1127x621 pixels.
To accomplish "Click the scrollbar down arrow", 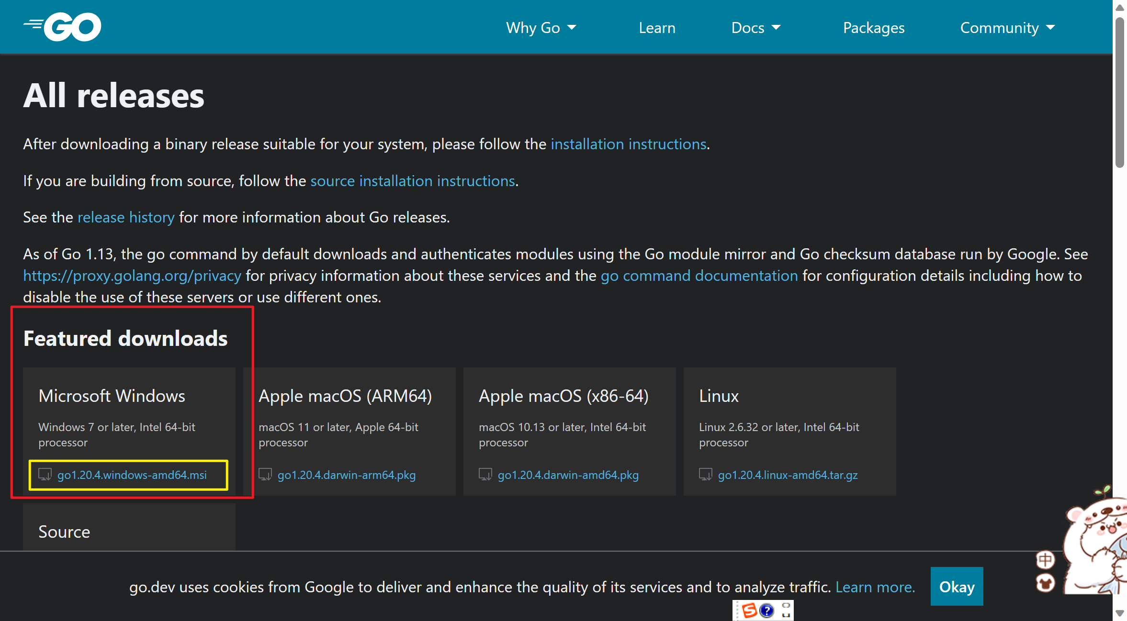I will [x=1119, y=613].
